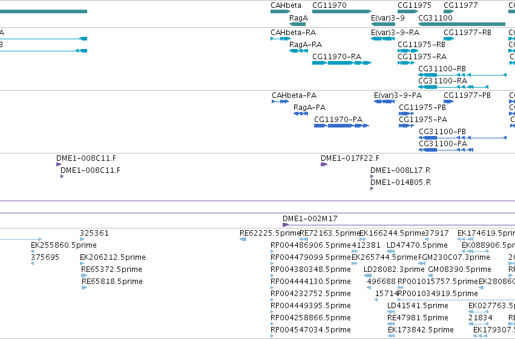Open EST 375695
The width and height of the screenshot is (515, 339).
pos(32,263)
